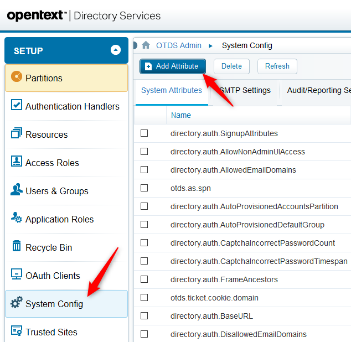351x342 pixels.
Task: Check otds.as.spn row checkbox
Action: click(144, 188)
